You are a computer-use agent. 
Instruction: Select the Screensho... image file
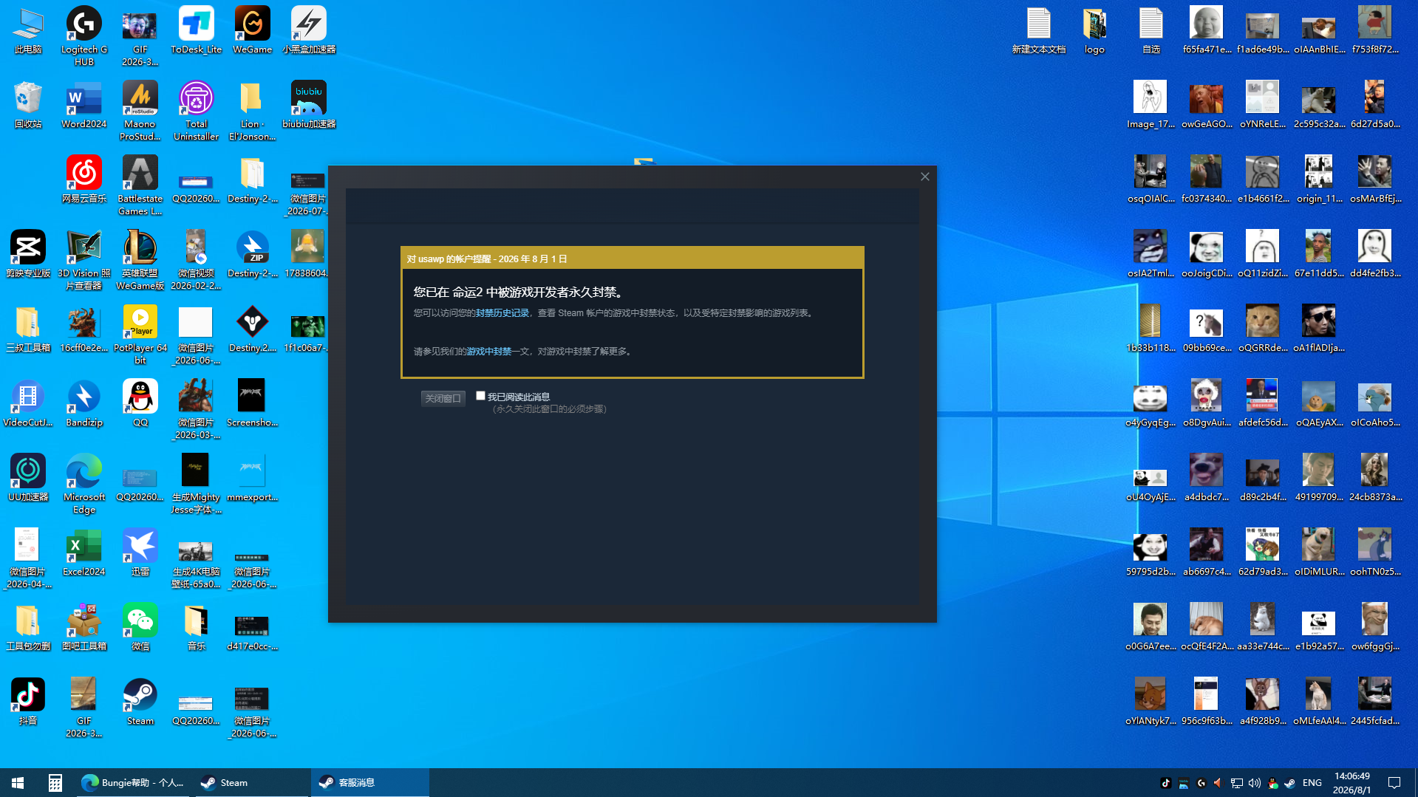252,404
